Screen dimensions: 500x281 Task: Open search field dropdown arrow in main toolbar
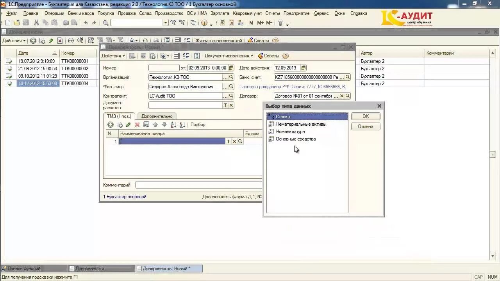tap(165, 23)
